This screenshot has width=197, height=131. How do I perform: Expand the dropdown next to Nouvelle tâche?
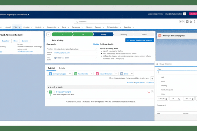point(92,74)
